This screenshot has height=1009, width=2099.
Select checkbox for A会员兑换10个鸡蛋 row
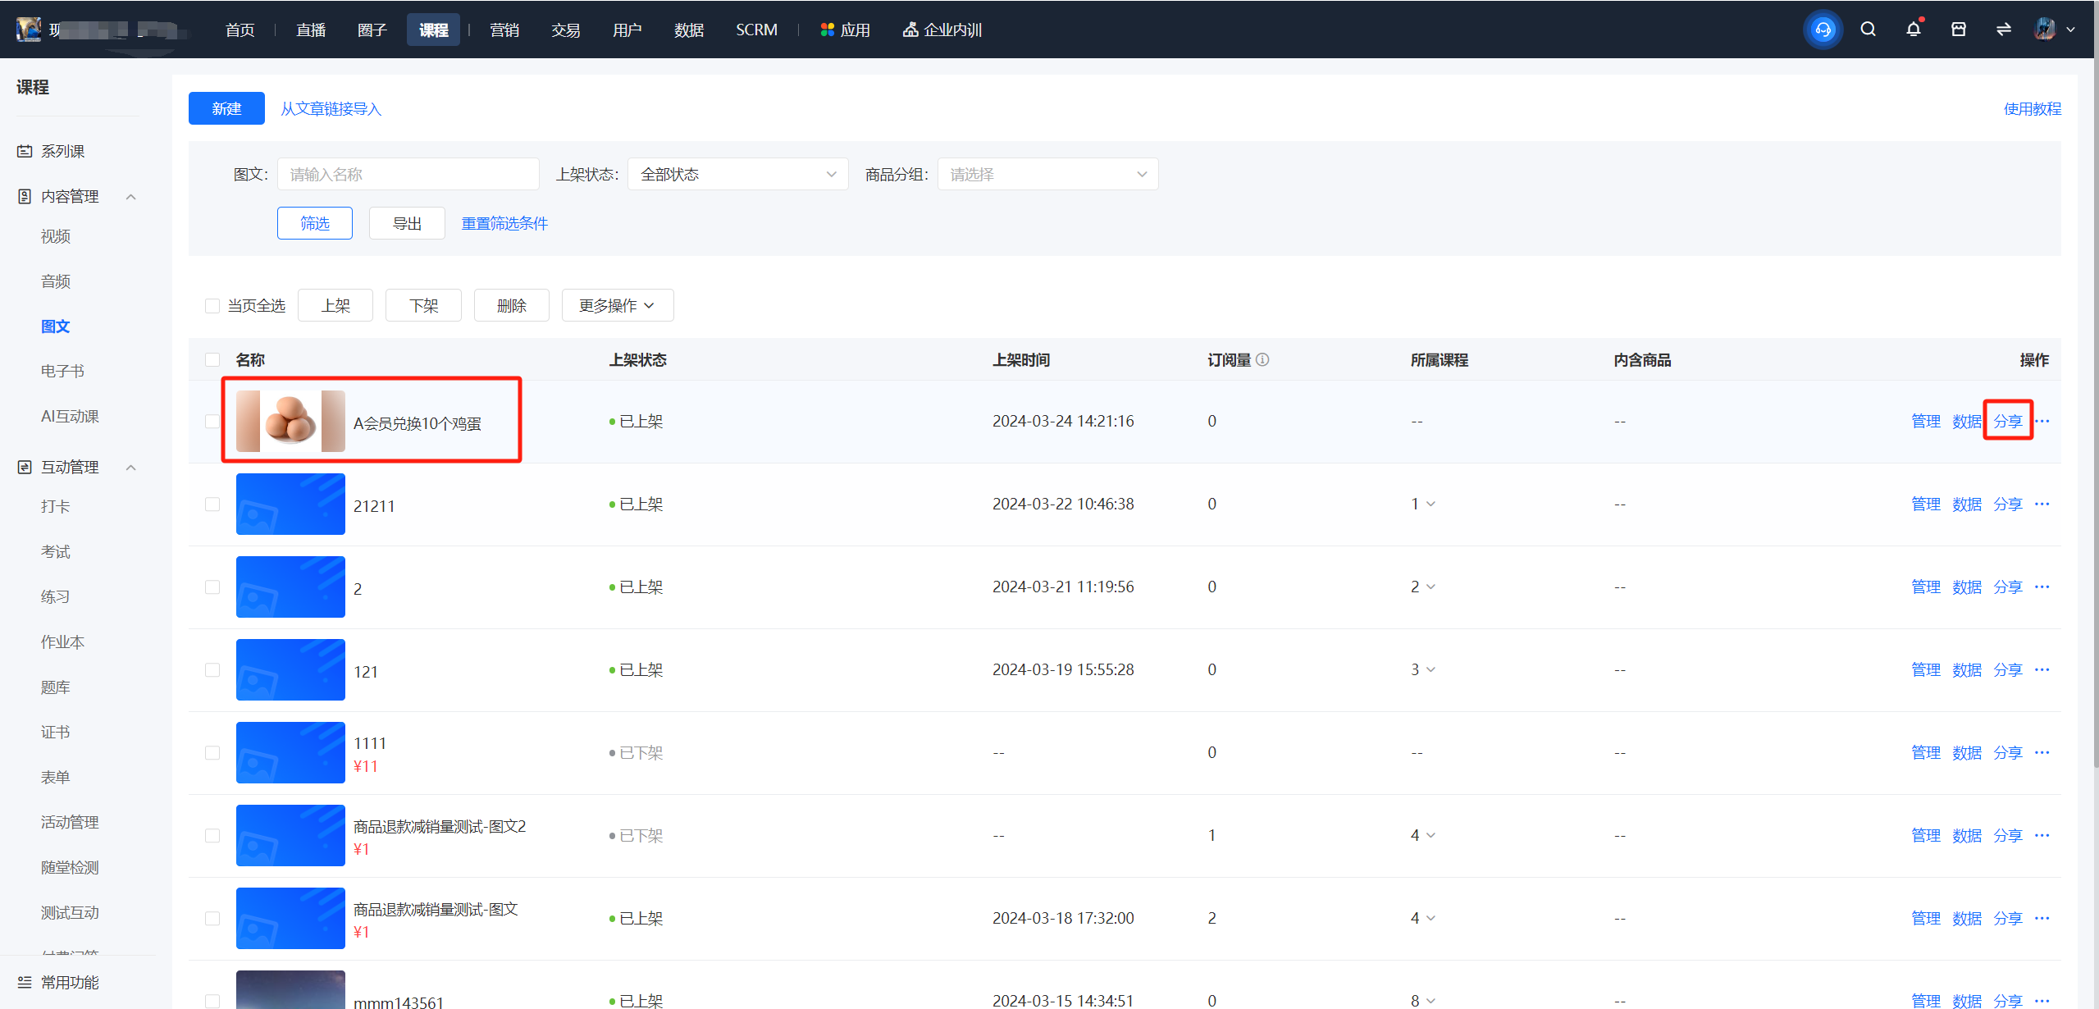coord(212,421)
